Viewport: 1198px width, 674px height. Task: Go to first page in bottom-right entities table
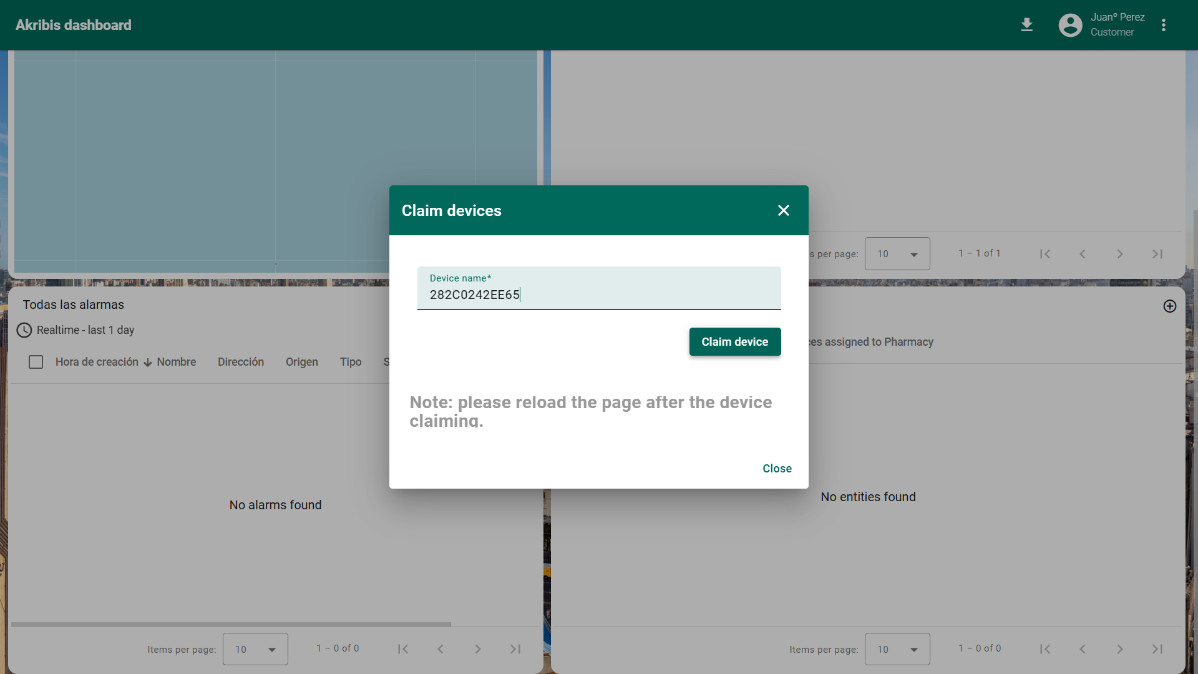pos(1045,649)
